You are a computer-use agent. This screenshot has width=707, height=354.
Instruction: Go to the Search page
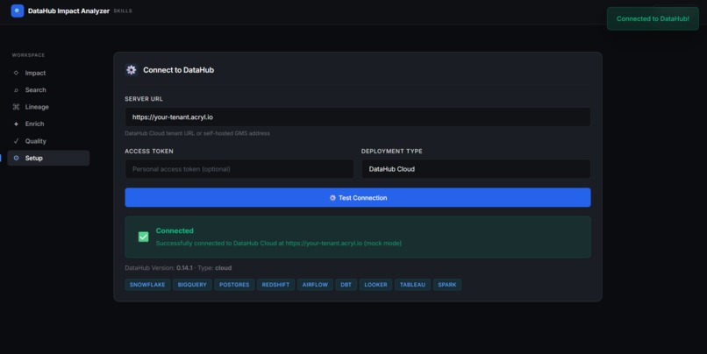[x=48, y=90]
